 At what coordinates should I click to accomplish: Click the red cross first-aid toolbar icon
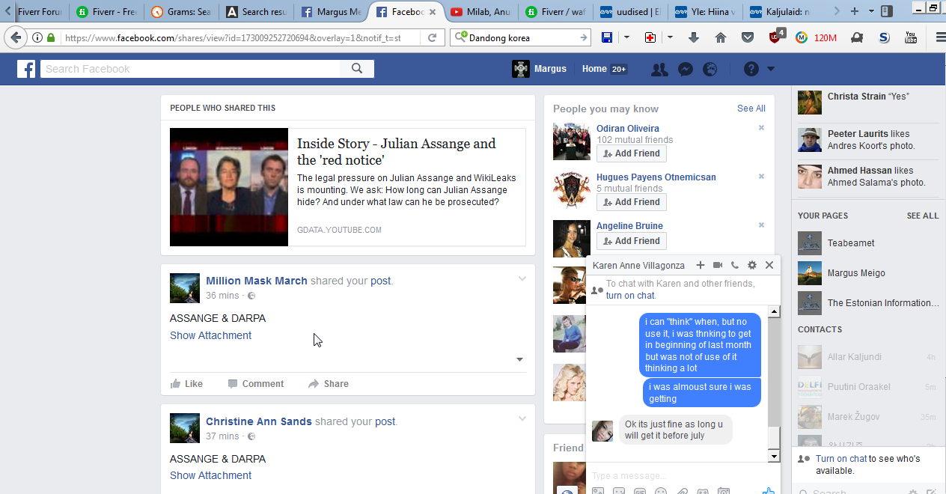tap(650, 37)
